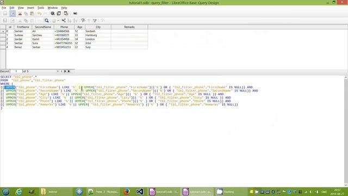Select the id column header
Screen dimensions: 348x196
point(10,27)
